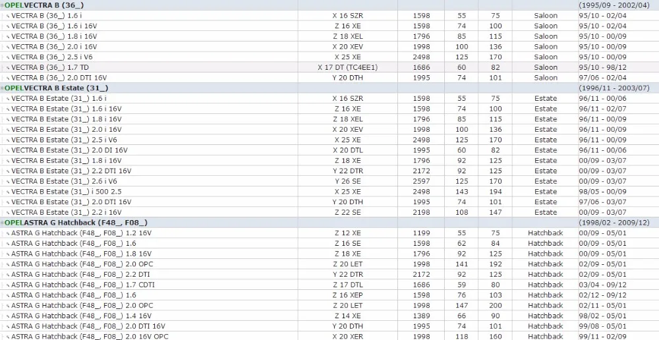Click displacement value 1389
This screenshot has width=659, height=340.
click(421, 316)
